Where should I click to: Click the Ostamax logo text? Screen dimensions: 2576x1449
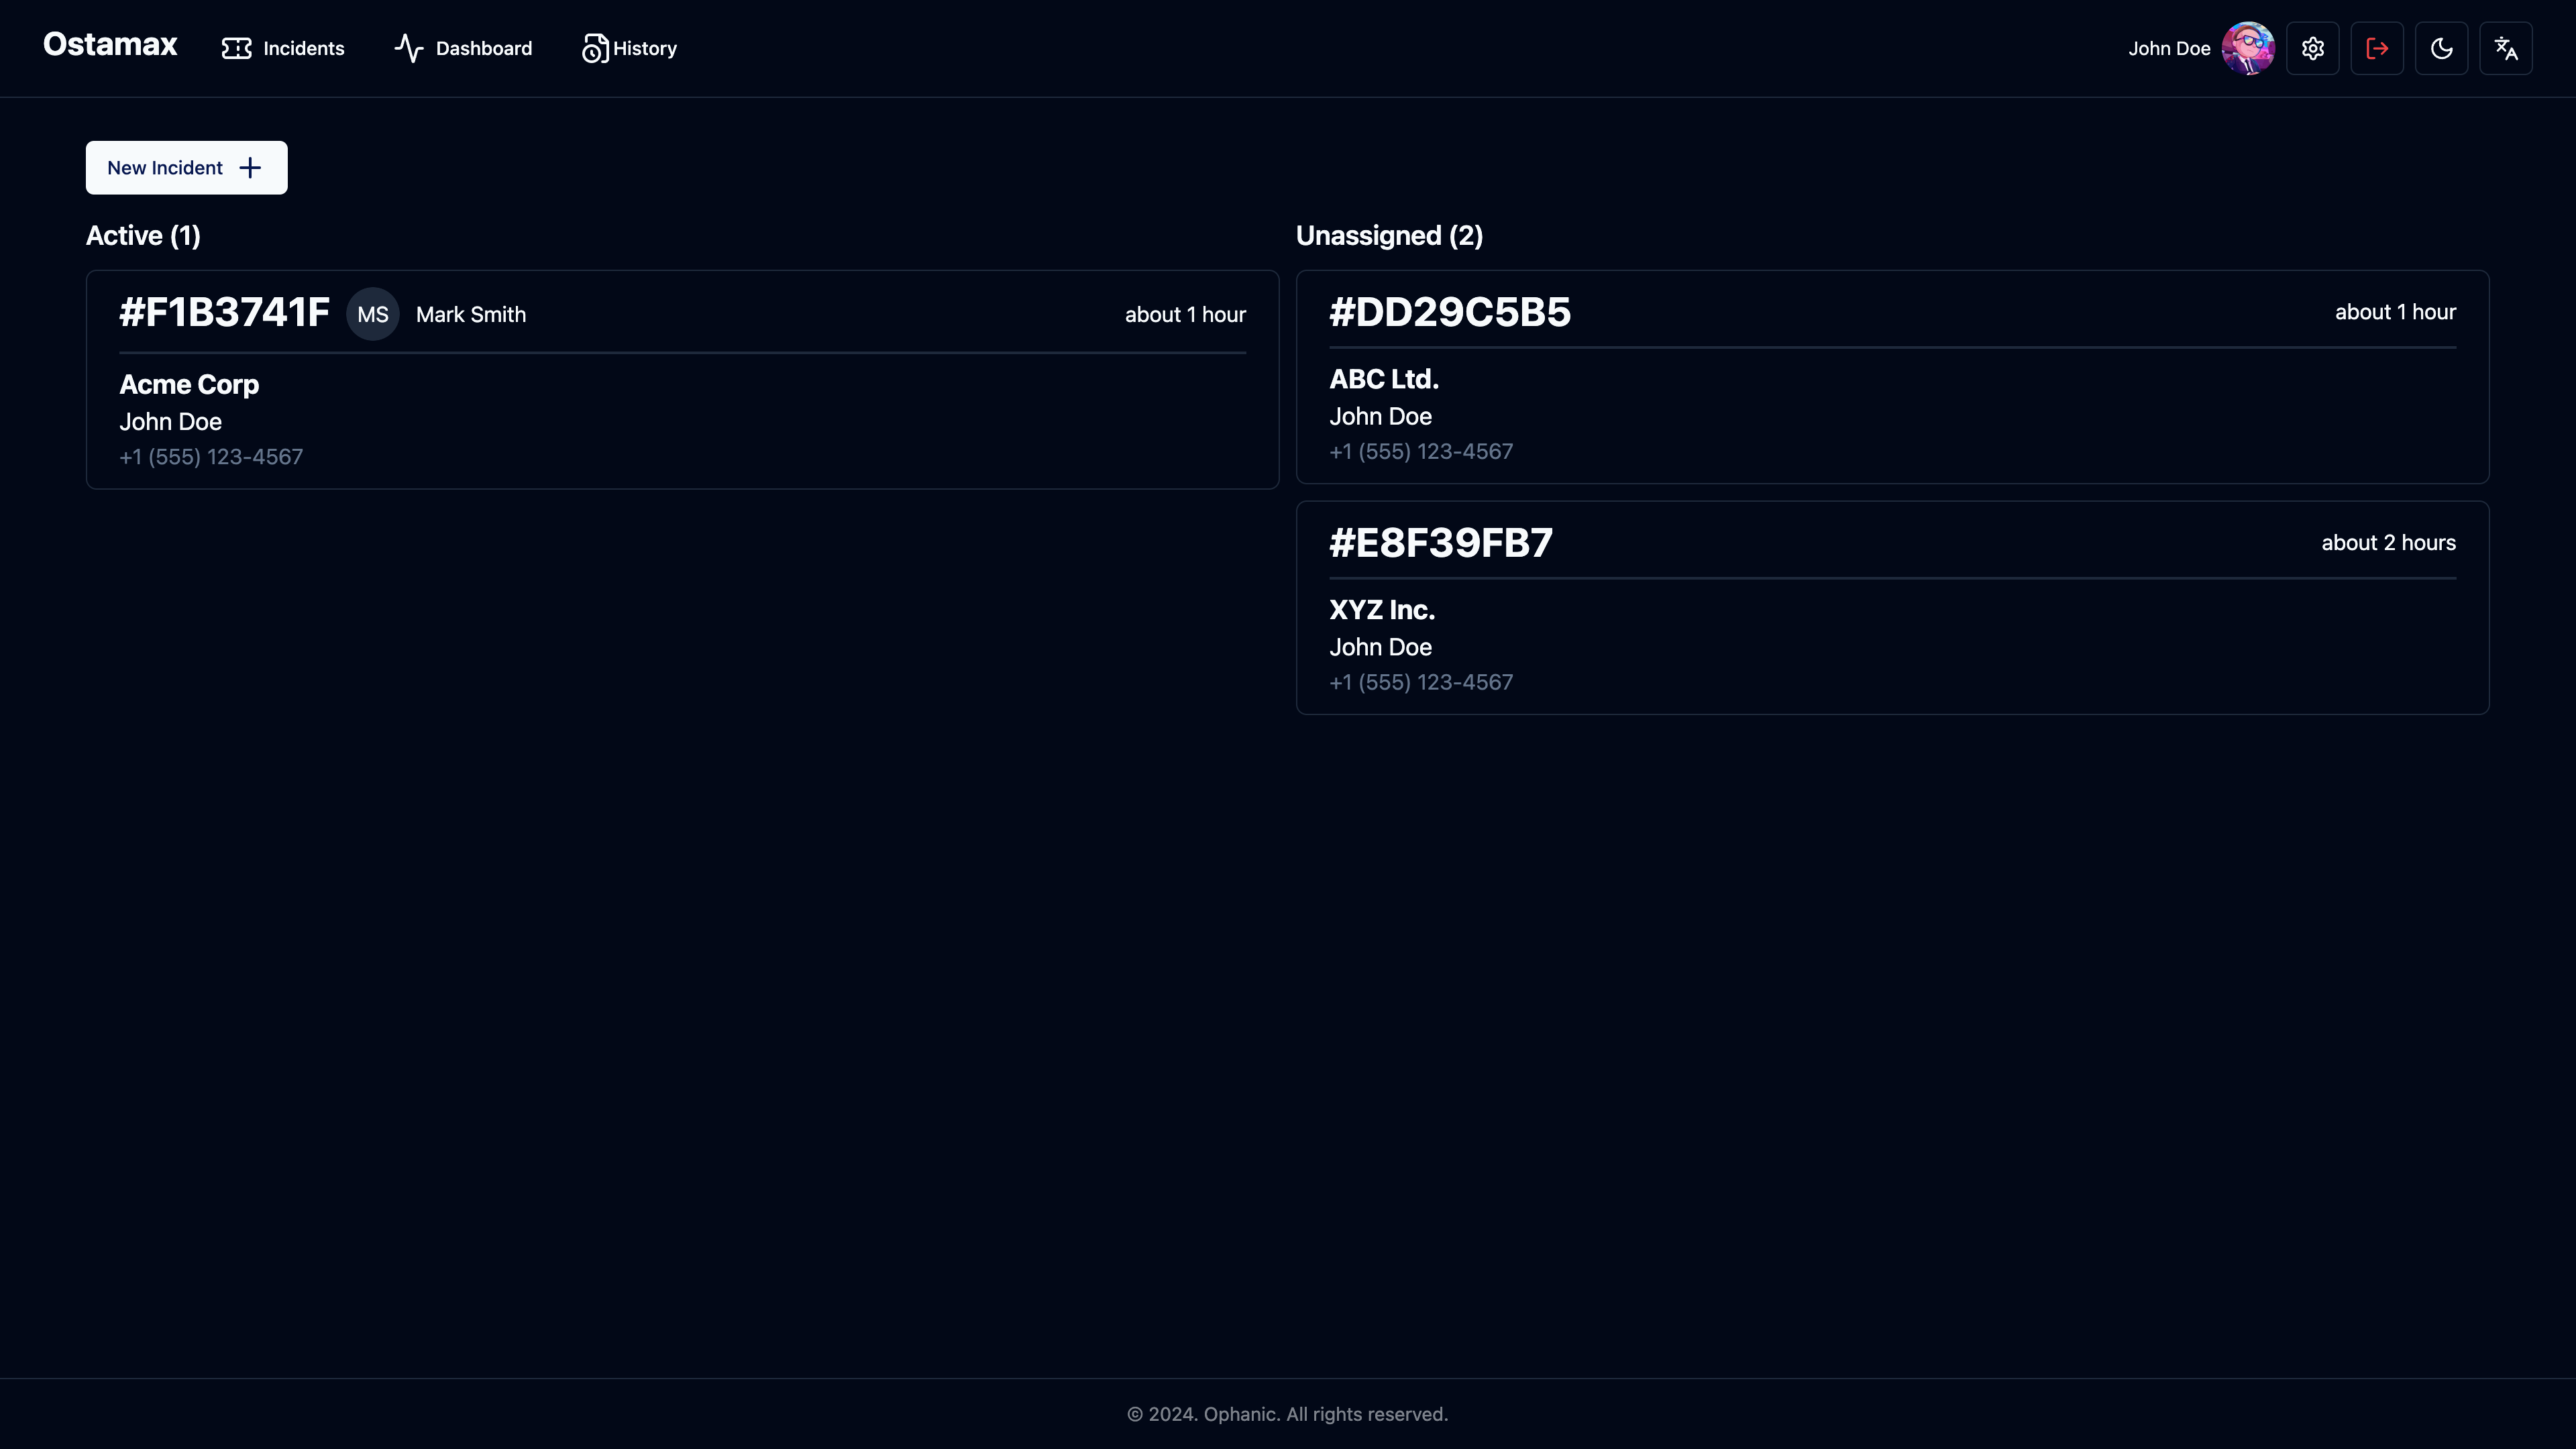110,45
